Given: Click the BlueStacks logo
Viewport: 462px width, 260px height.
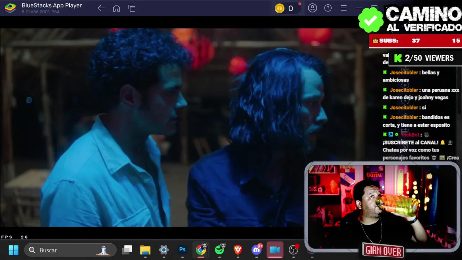Looking at the screenshot, I should tap(10, 8).
